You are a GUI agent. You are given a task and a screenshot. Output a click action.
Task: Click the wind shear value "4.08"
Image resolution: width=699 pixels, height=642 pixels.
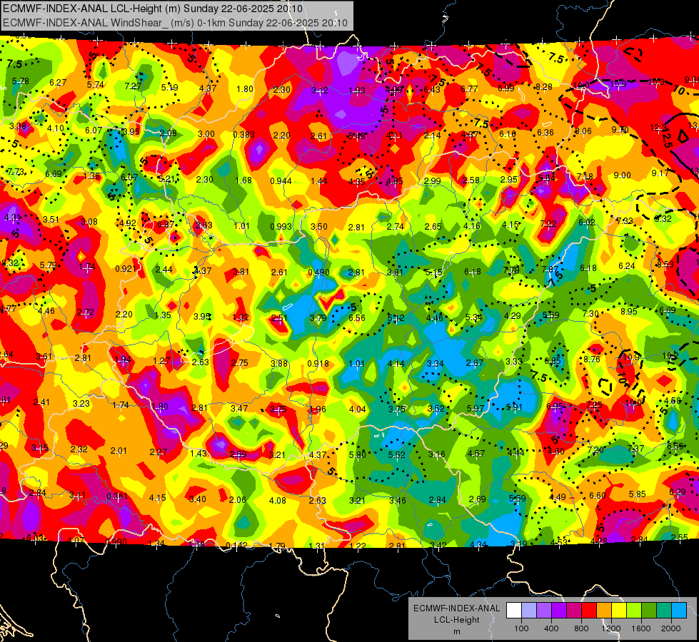277,500
